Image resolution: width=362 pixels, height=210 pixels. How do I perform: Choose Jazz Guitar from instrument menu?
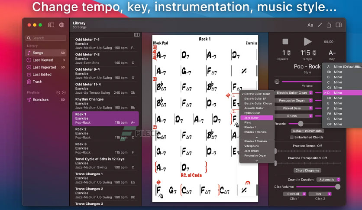pyautogui.click(x=256, y=118)
